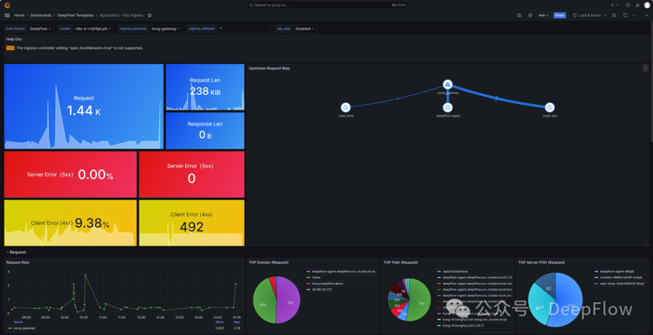Click the zoom out time range icon

pos(614,15)
